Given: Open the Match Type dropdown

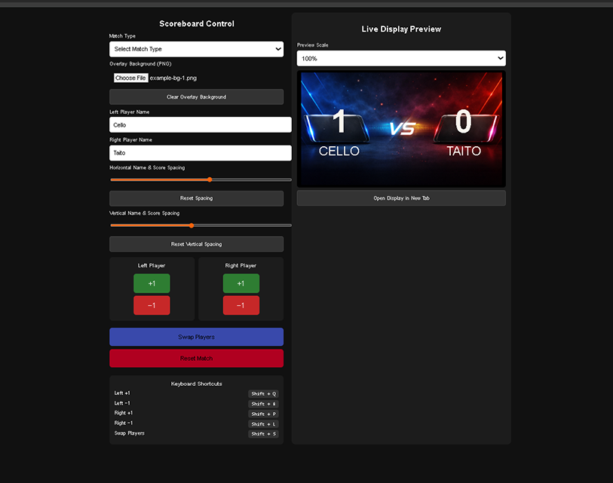Looking at the screenshot, I should click(x=196, y=48).
